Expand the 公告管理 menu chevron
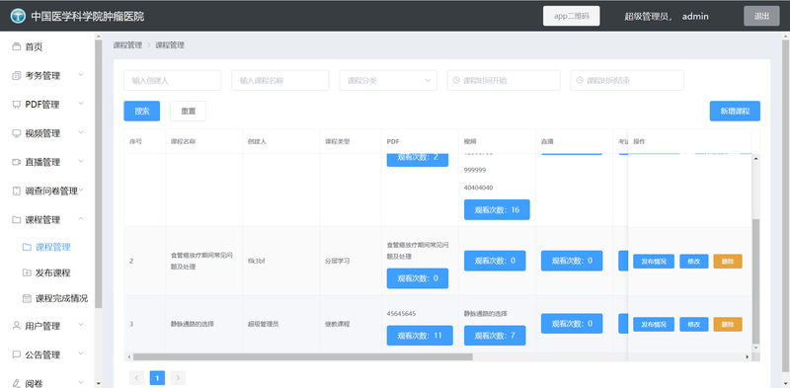790x388 pixels. click(x=81, y=353)
